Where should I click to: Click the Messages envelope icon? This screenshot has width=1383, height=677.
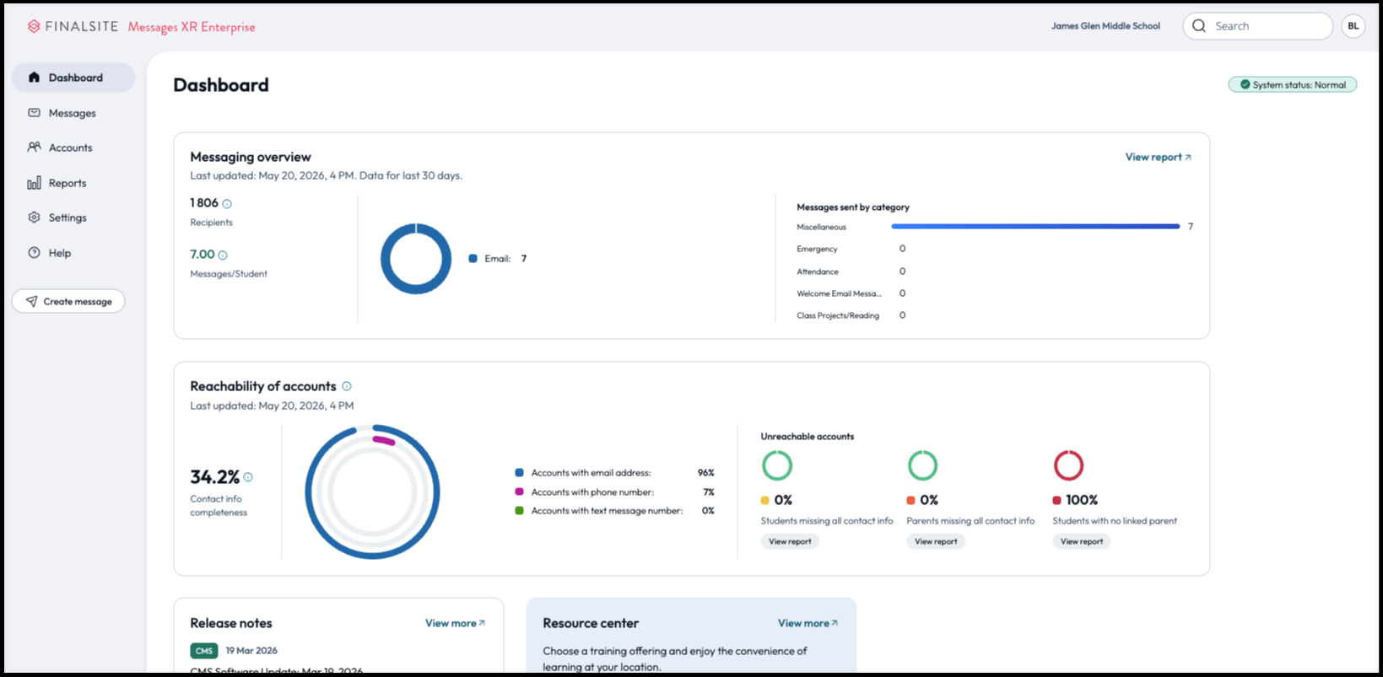34,113
